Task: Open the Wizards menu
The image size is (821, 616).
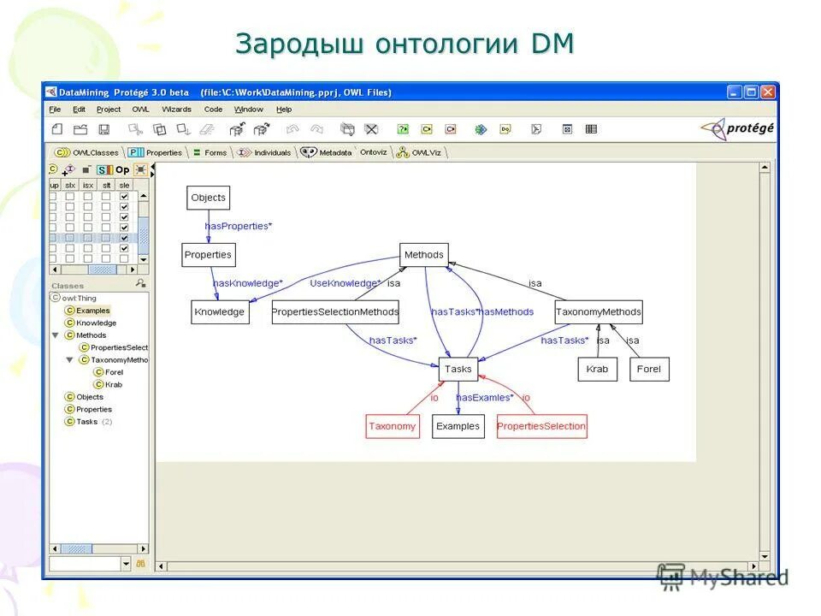Action: pyautogui.click(x=175, y=109)
